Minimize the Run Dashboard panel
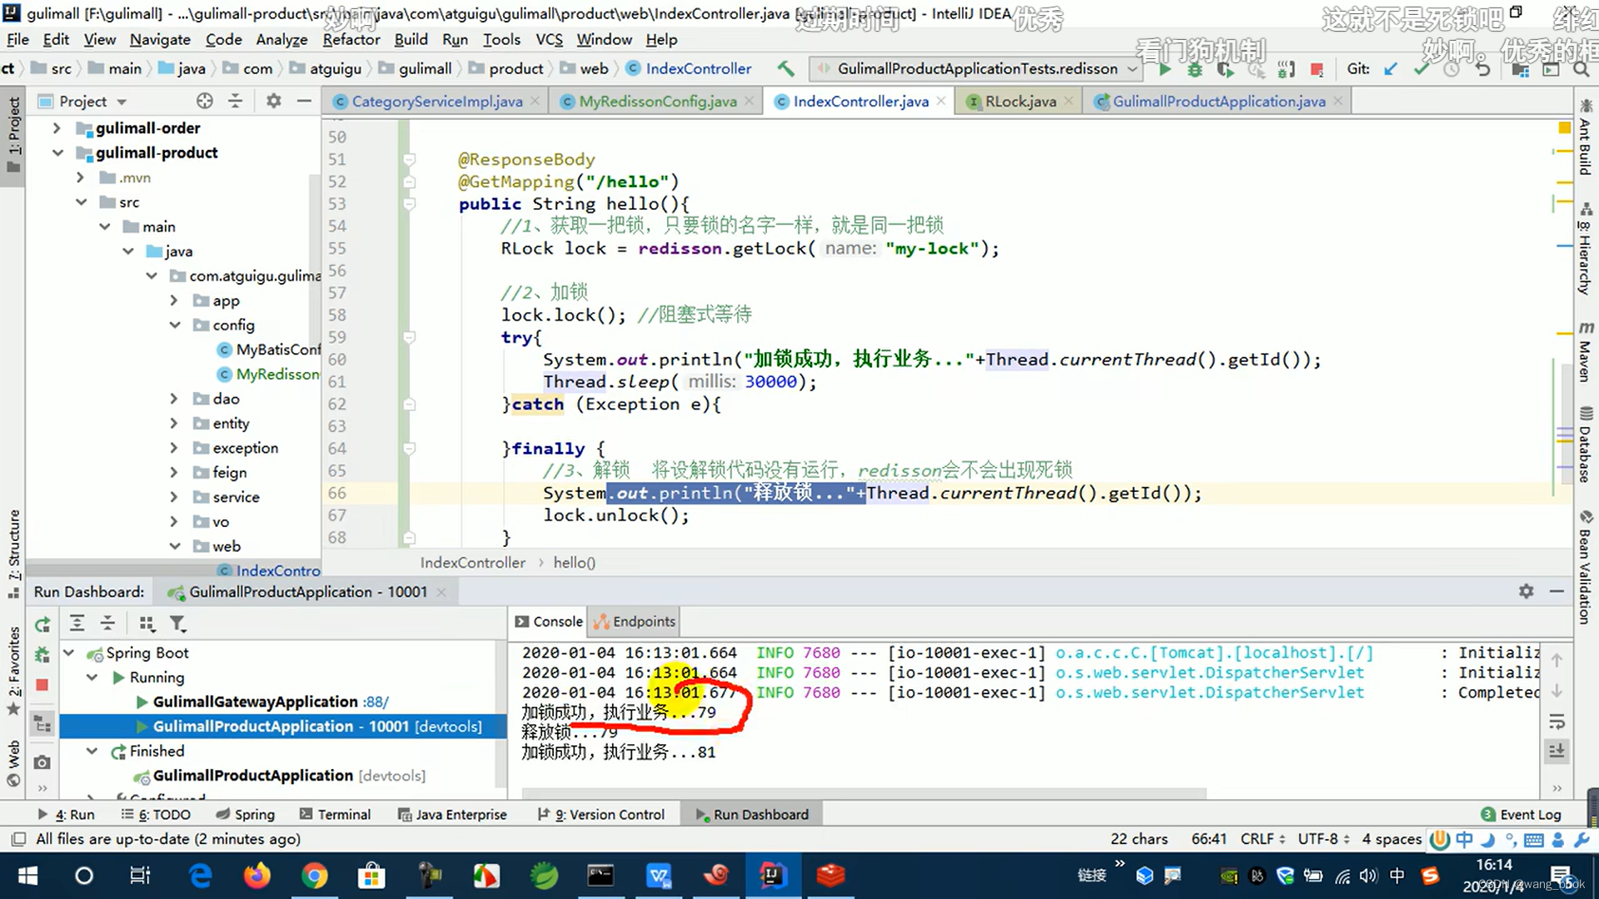Screen dimensions: 1599x899 1557,591
